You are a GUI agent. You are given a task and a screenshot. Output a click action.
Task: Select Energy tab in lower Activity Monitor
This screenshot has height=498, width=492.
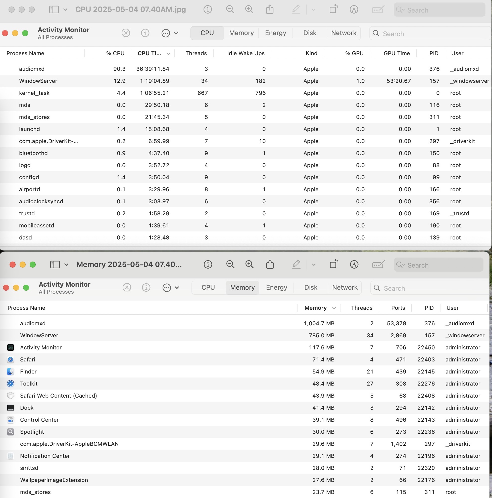[x=277, y=287]
